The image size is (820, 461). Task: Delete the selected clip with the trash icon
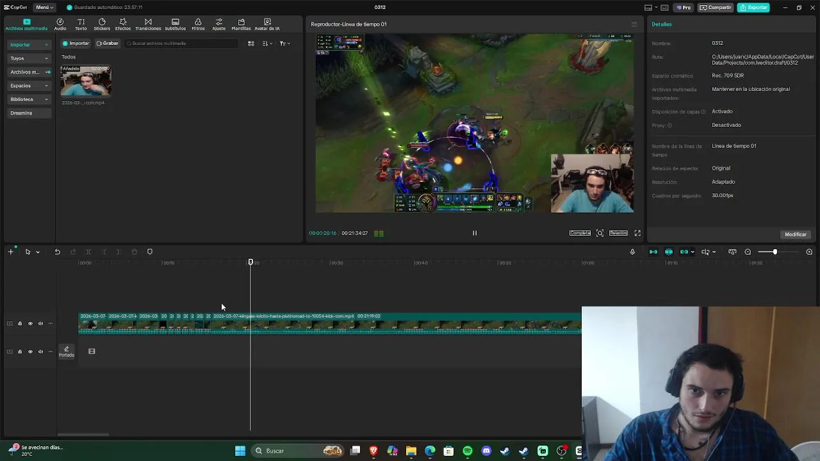click(x=135, y=252)
